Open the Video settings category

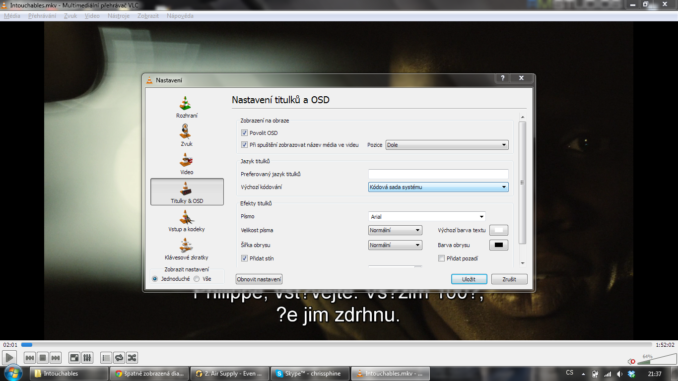coord(187,164)
